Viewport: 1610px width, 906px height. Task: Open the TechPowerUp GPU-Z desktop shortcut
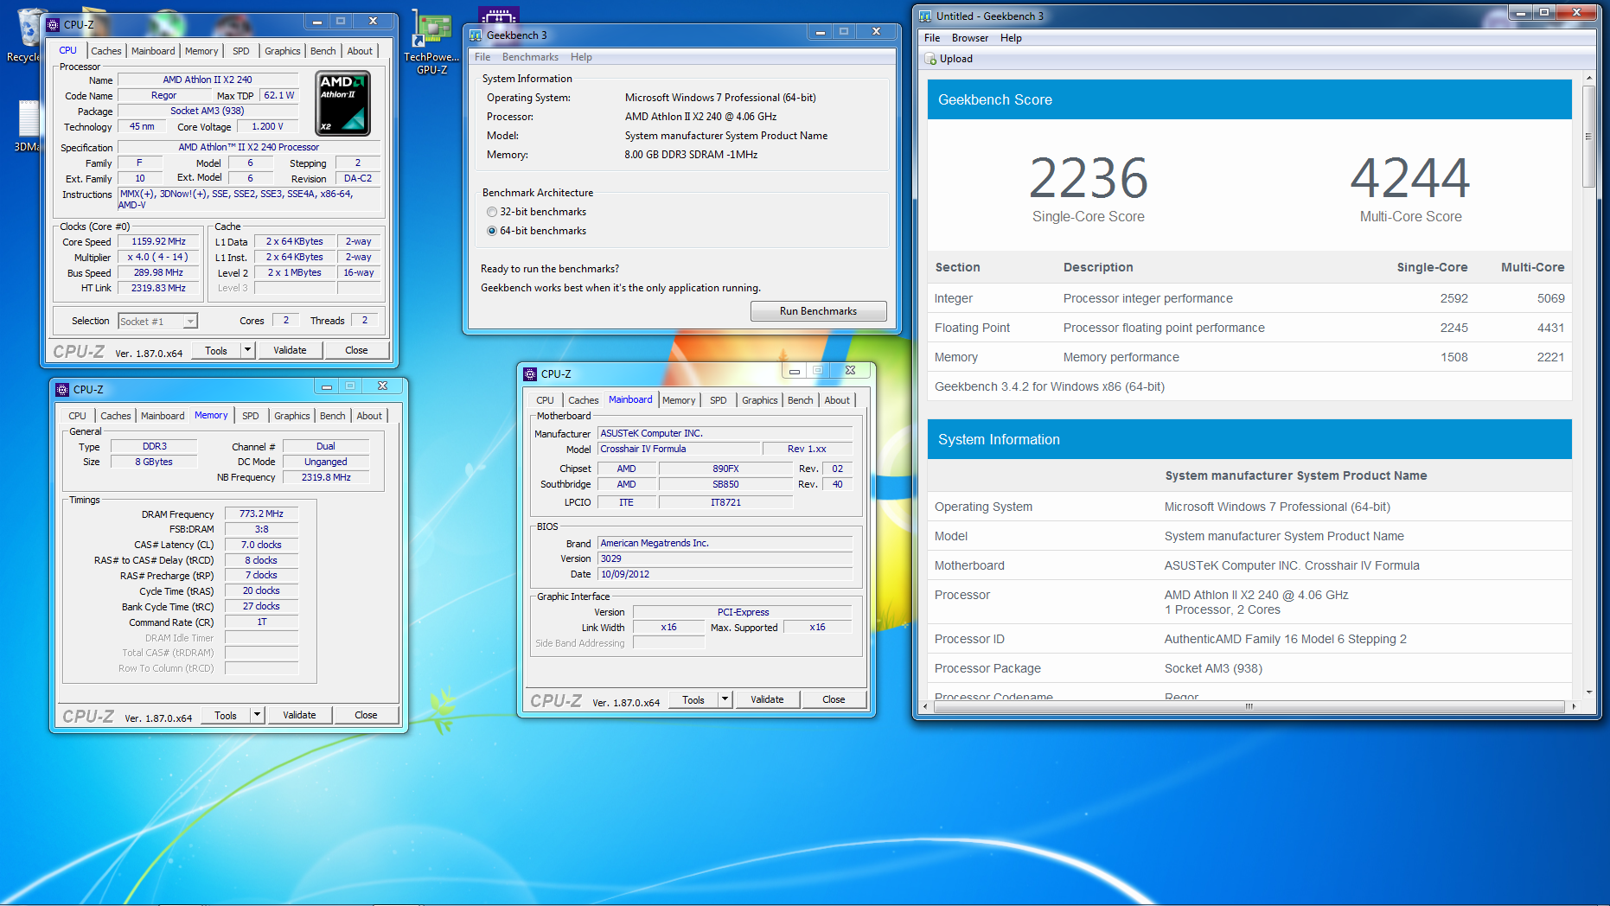pos(431,41)
